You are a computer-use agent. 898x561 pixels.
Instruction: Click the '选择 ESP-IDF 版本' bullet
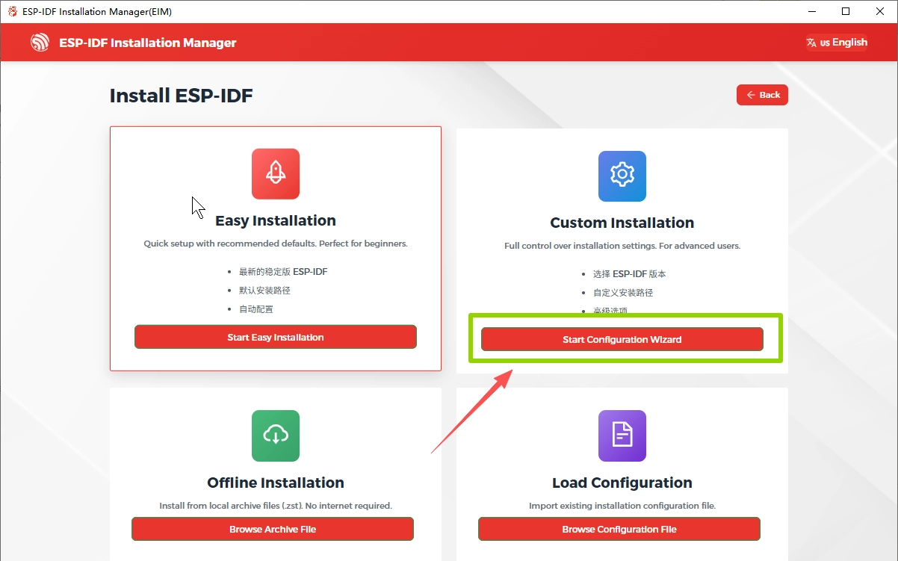click(630, 273)
